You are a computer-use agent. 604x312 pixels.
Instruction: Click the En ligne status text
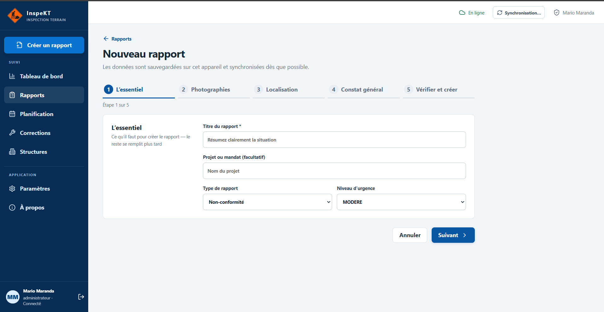click(476, 13)
